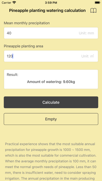Tap the Wi-Fi status icon
This screenshot has width=102, height=181.
tap(14, 3)
